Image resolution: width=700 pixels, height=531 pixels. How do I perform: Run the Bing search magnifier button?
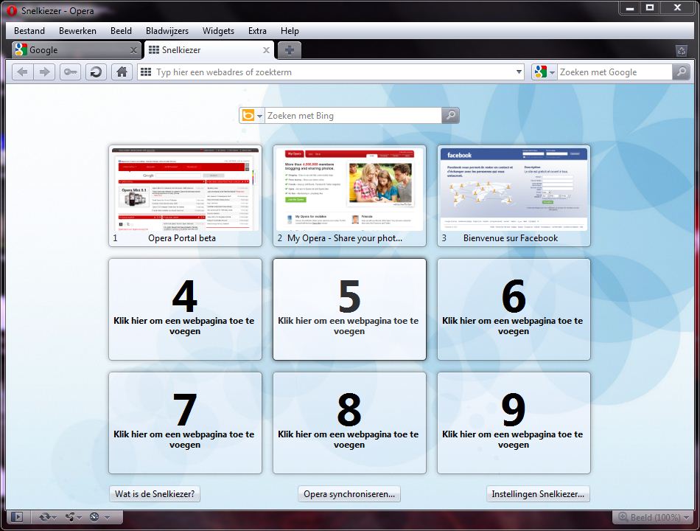click(x=450, y=115)
